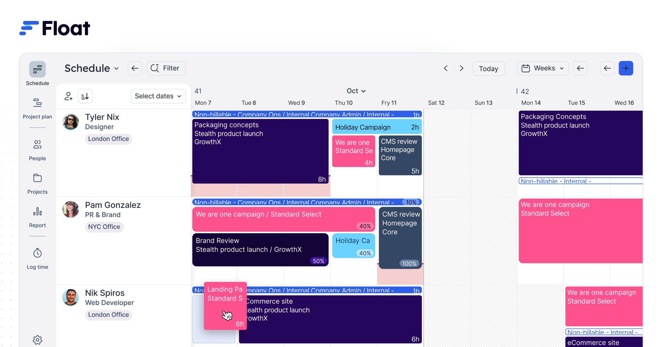662x347 pixels.
Task: Open Nik's eCommerce site task in week 42
Action: [x=604, y=342]
